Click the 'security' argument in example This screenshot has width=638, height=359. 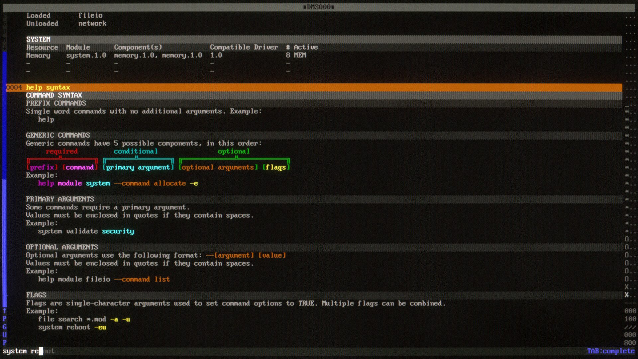118,231
